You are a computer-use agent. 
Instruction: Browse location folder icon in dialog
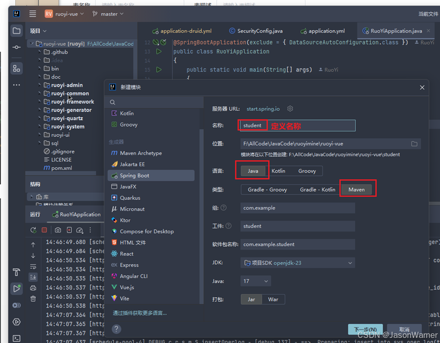(414, 144)
